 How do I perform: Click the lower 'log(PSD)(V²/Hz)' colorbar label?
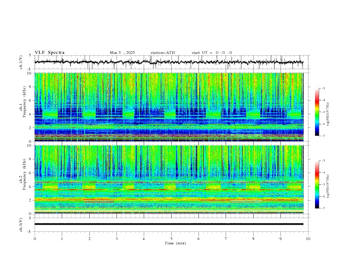pos(328,186)
